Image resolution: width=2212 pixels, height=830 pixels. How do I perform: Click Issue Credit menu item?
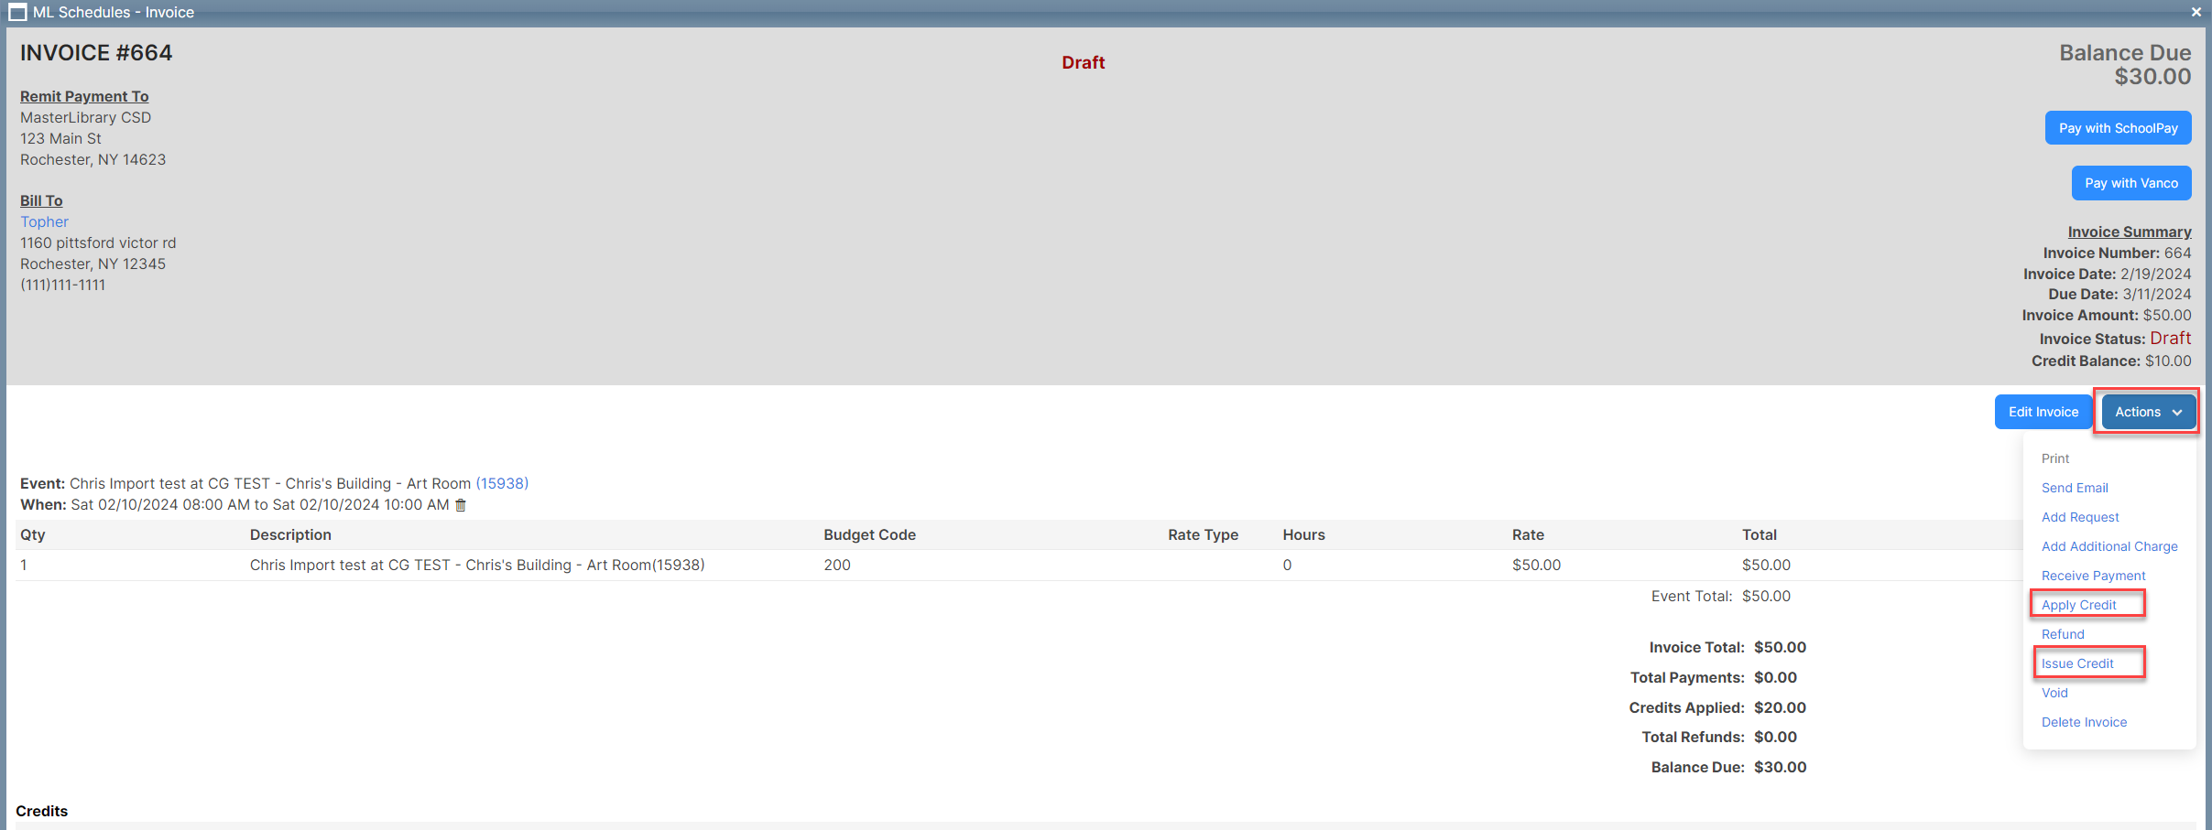[x=2077, y=663]
